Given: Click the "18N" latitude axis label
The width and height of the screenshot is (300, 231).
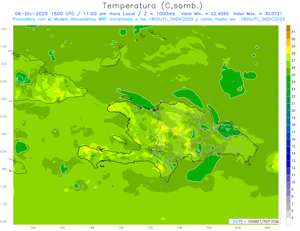Looking at the screenshot, I should (x=4, y=169).
